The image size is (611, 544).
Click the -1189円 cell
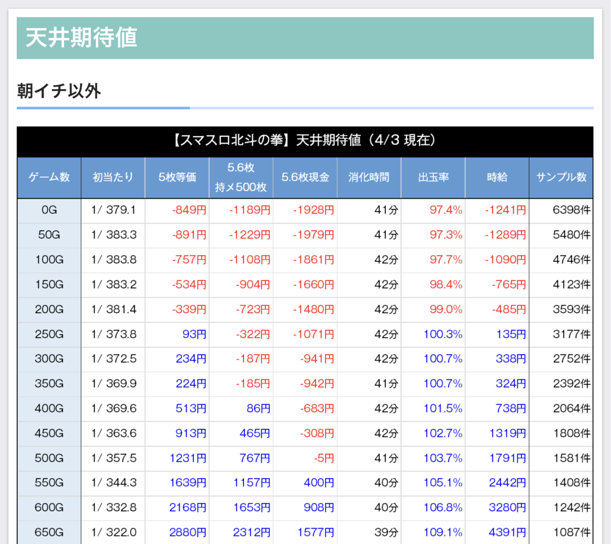click(x=241, y=210)
